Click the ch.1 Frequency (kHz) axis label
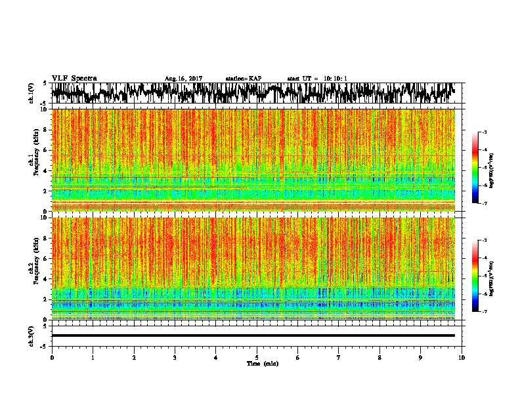This screenshot has height=401, width=520. point(35,152)
